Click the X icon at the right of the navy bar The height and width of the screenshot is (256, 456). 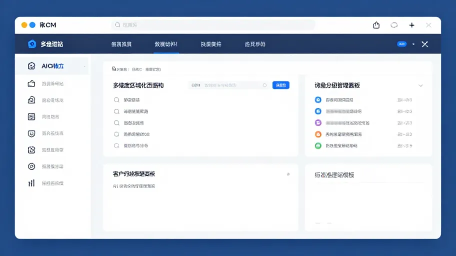[425, 44]
